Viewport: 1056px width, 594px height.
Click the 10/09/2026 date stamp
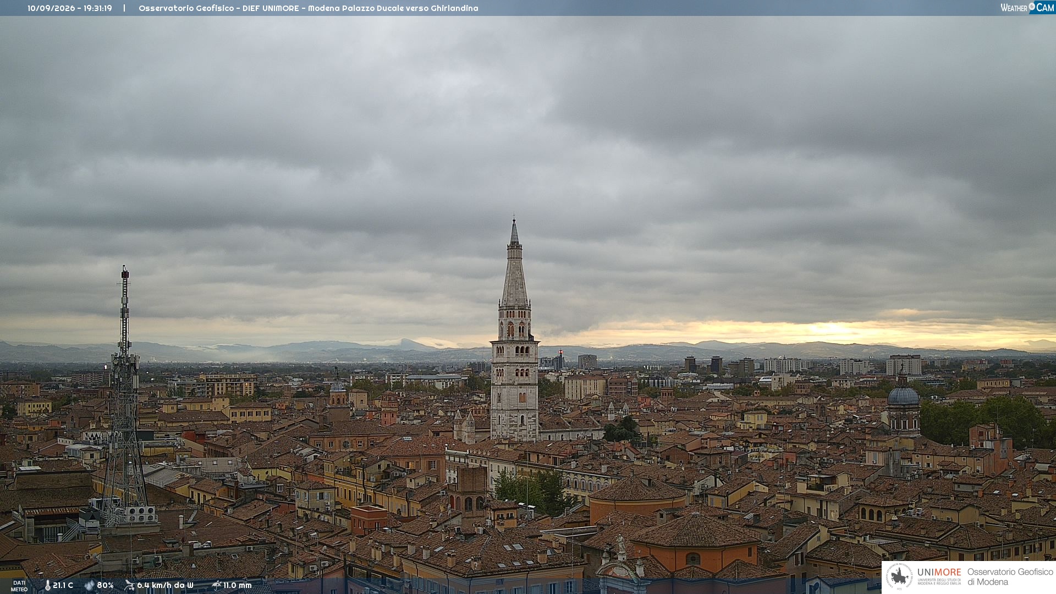click(51, 8)
